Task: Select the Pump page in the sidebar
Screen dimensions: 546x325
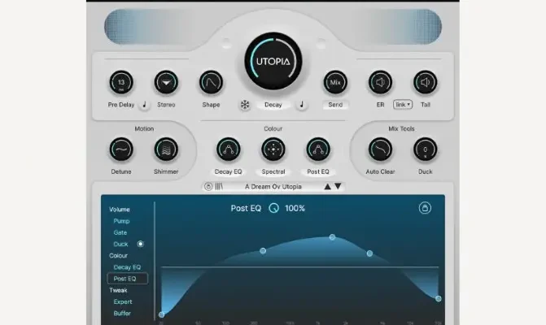Action: [x=121, y=221]
